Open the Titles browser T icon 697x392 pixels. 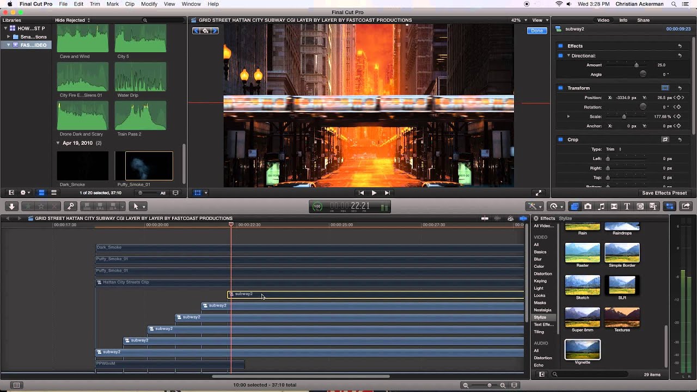pyautogui.click(x=627, y=206)
